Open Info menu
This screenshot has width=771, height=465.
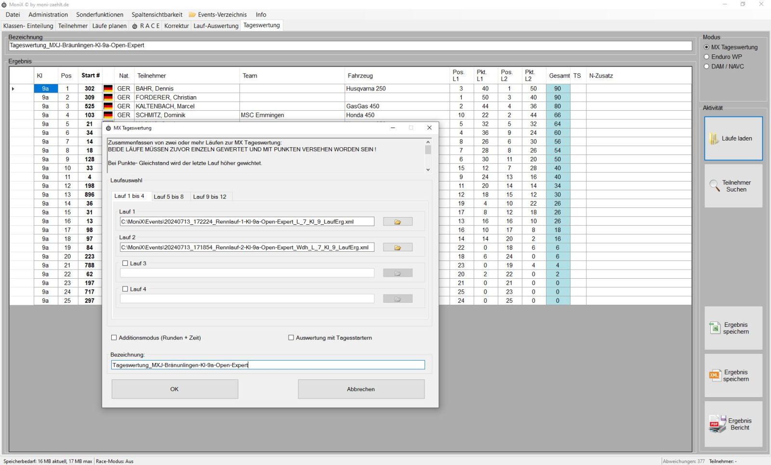point(261,15)
